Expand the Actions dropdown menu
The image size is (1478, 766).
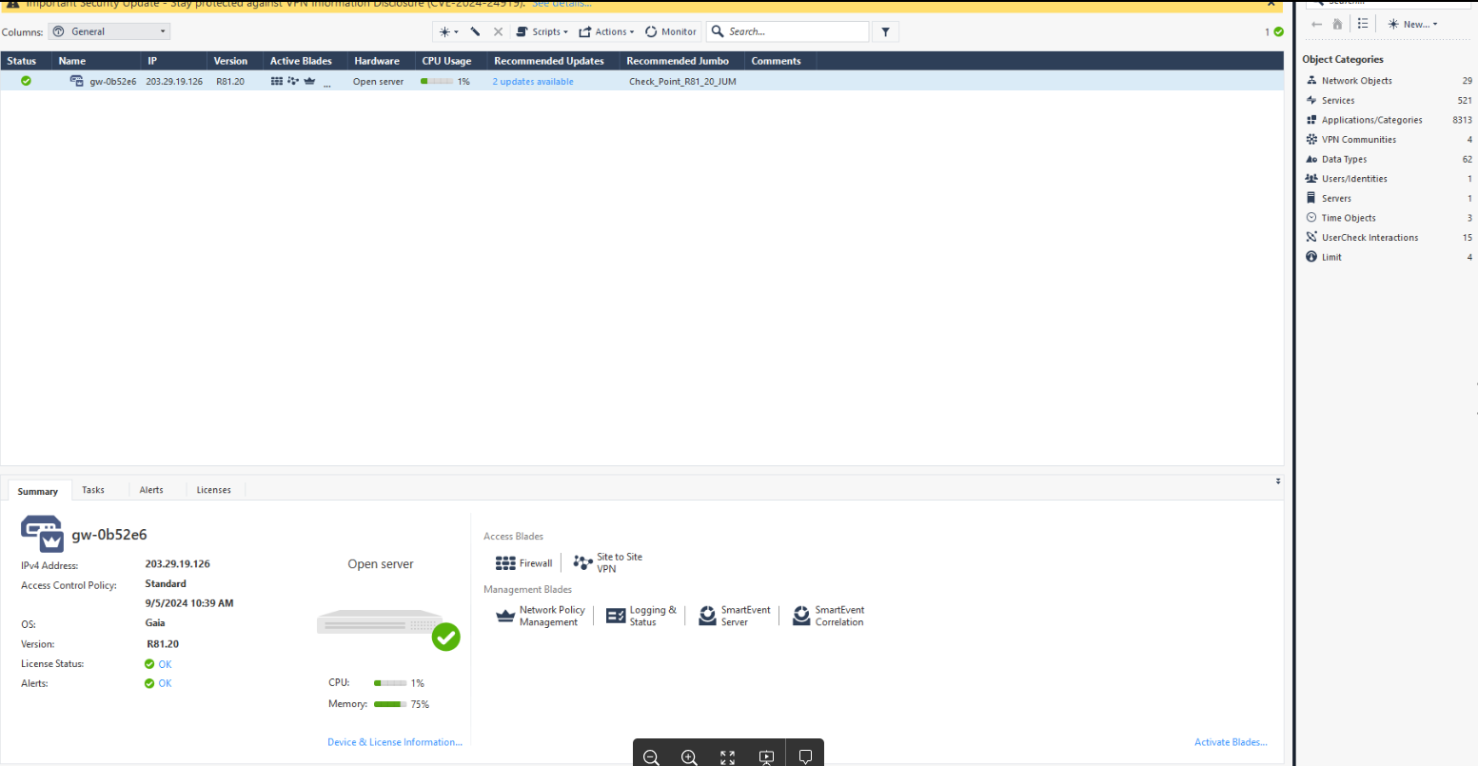[606, 31]
